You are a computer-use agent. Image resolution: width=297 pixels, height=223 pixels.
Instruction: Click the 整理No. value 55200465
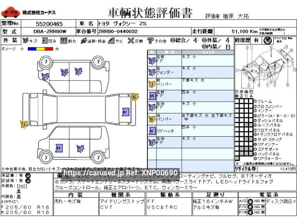[48, 23]
